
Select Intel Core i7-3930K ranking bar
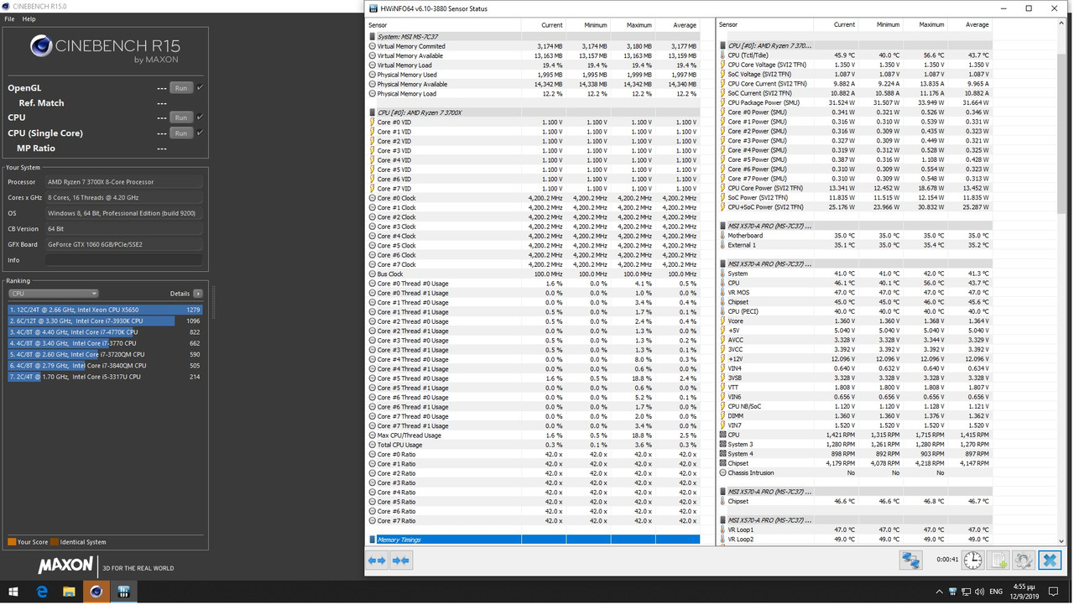click(x=106, y=321)
